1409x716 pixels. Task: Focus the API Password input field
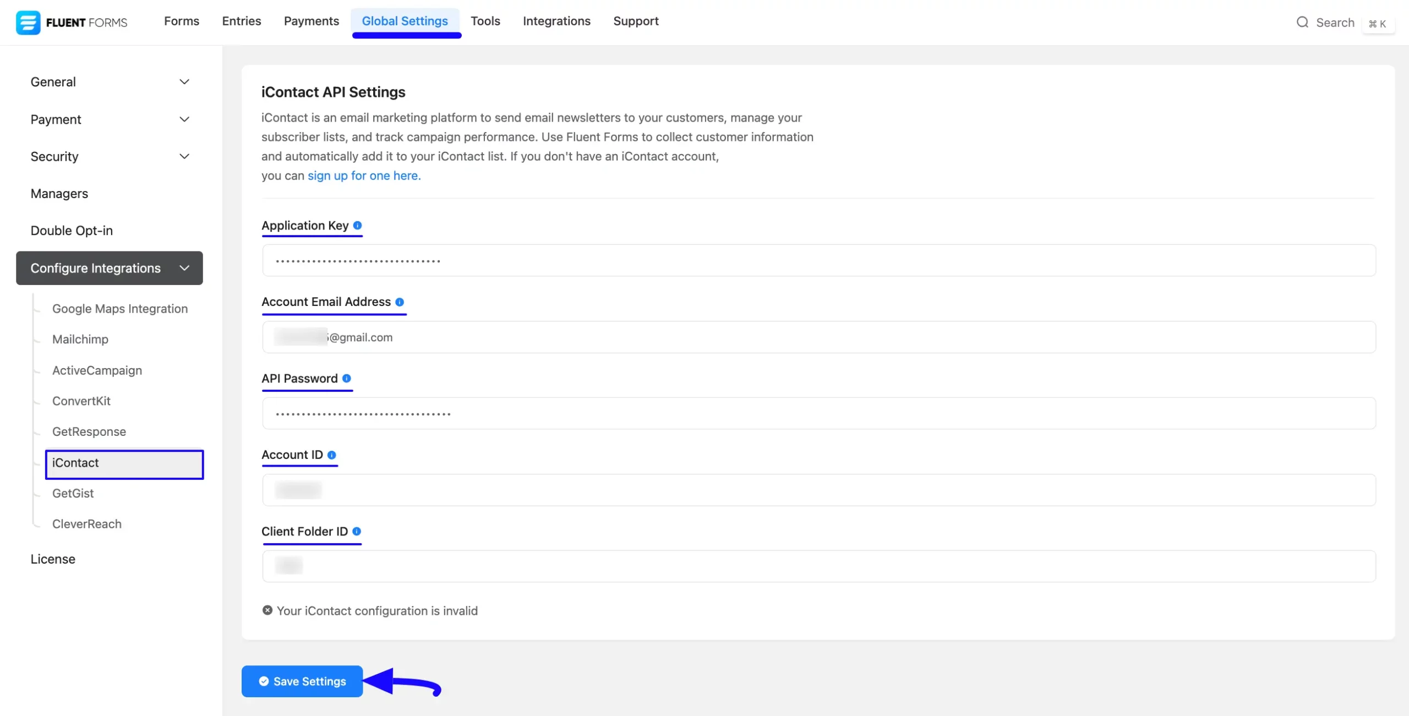[819, 413]
